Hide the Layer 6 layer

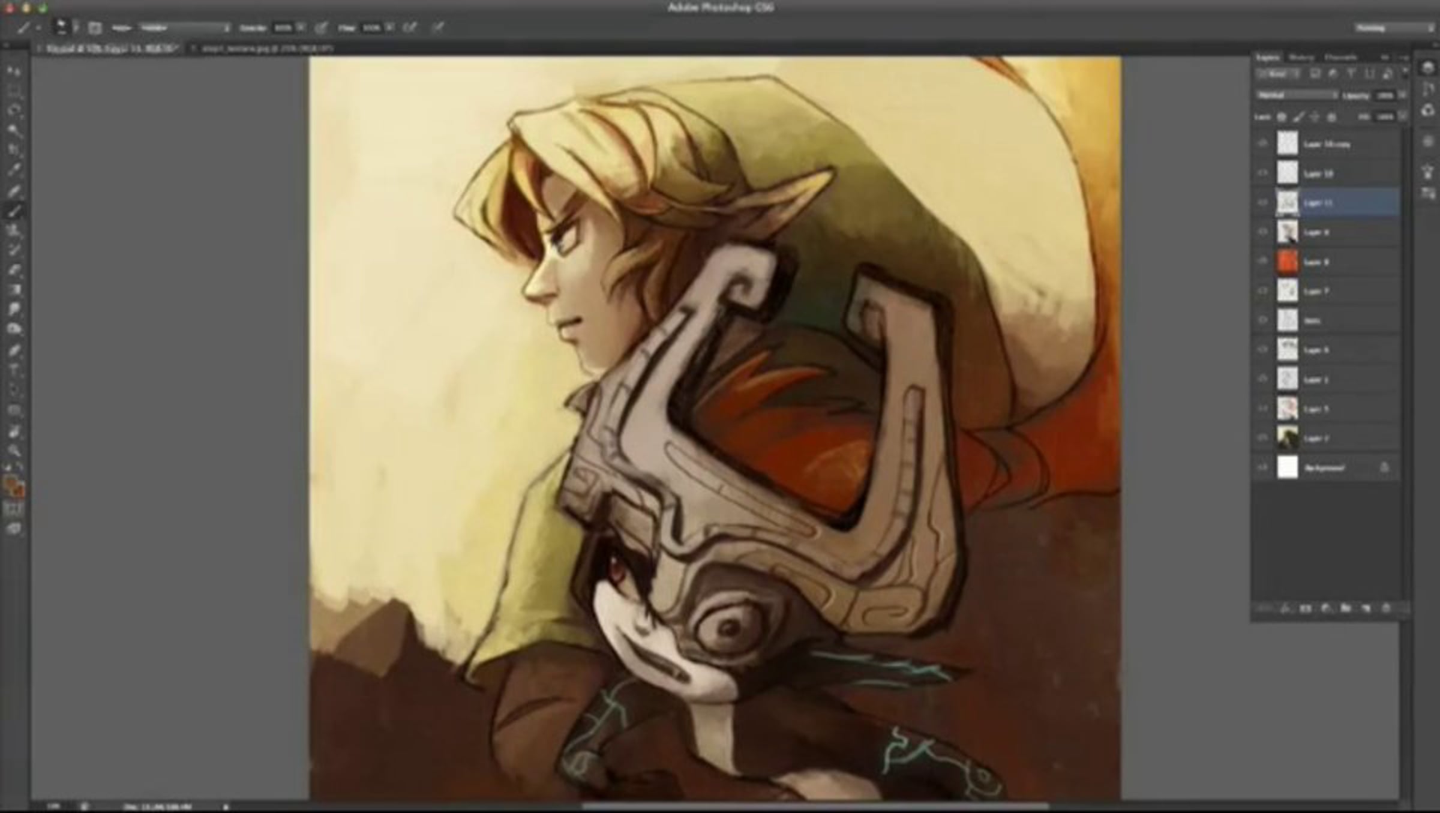point(1263,350)
